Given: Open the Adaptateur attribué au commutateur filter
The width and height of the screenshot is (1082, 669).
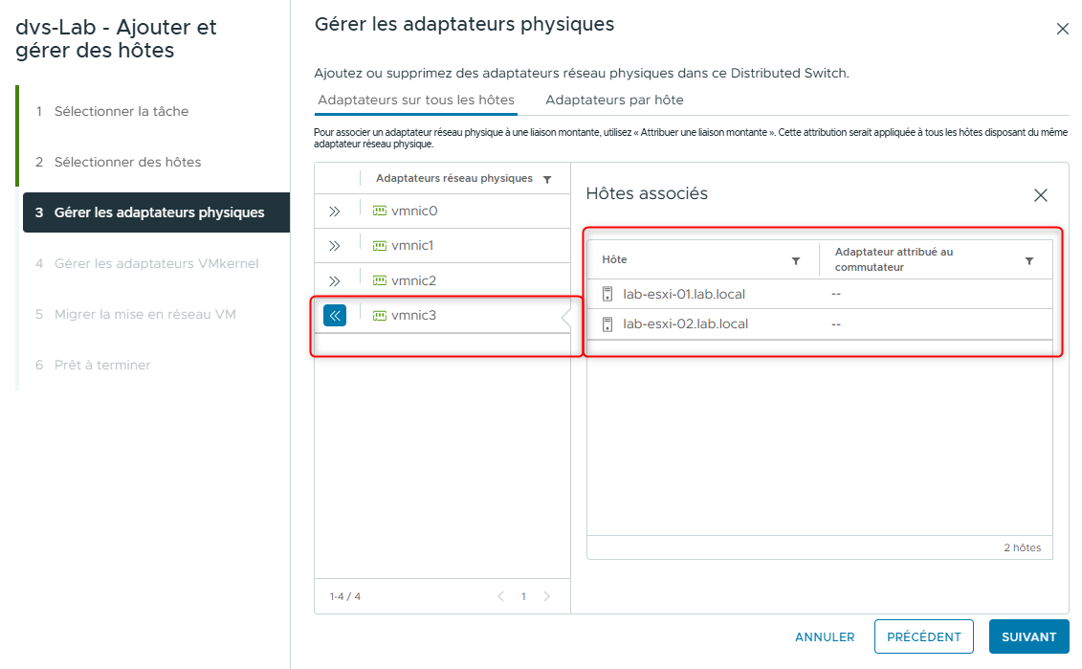Looking at the screenshot, I should [1030, 259].
